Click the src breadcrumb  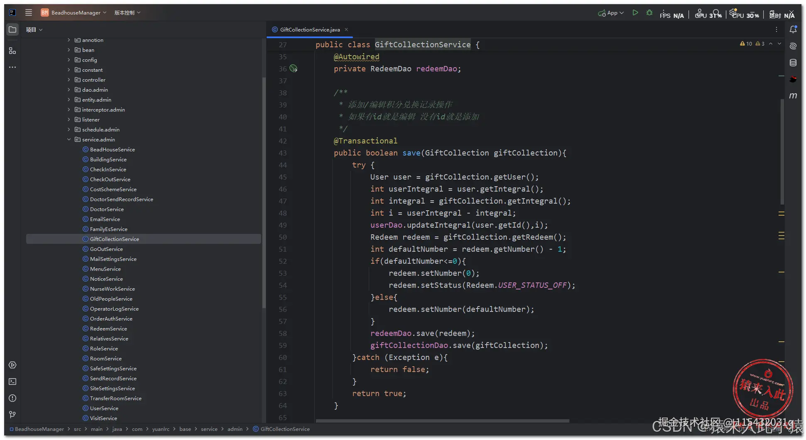(x=77, y=429)
